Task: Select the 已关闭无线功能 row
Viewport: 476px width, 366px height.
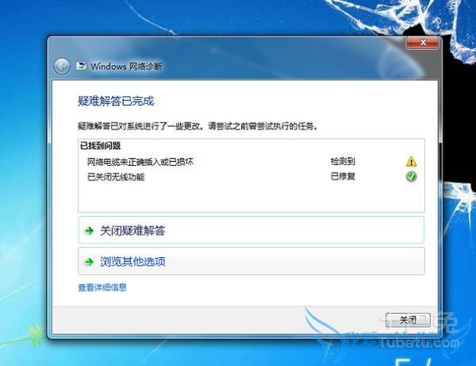Action: pyautogui.click(x=251, y=176)
